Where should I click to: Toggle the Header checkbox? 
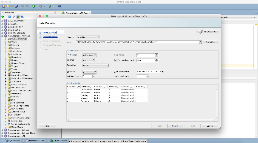coord(69,55)
